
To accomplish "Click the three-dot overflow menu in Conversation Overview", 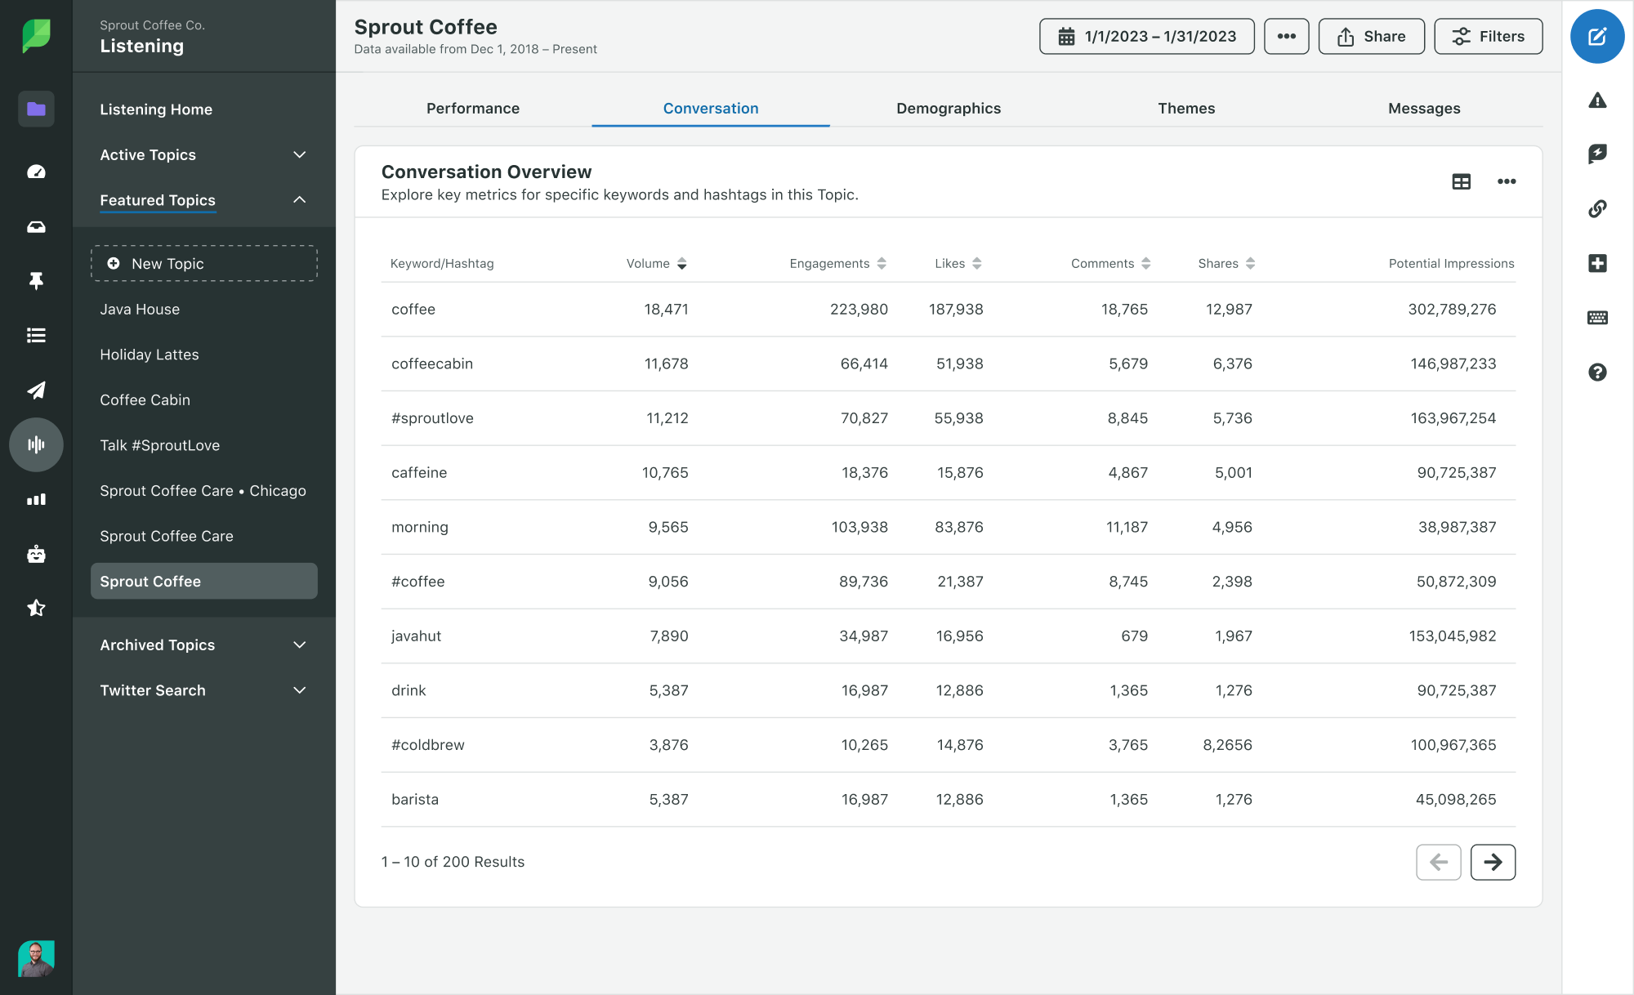I will (x=1507, y=181).
